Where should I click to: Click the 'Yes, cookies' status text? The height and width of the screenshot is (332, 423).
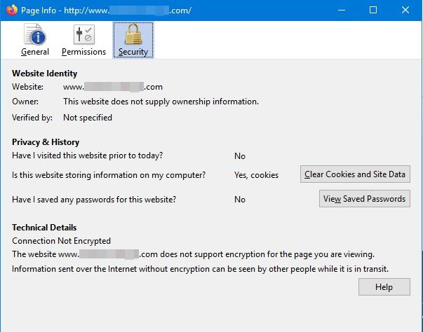click(x=256, y=175)
